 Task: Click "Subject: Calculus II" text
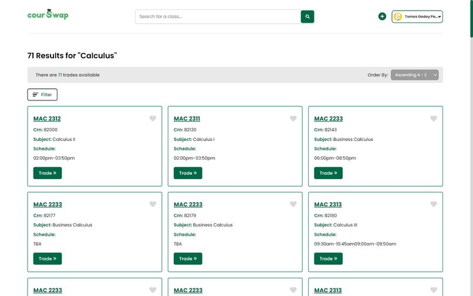[55, 139]
